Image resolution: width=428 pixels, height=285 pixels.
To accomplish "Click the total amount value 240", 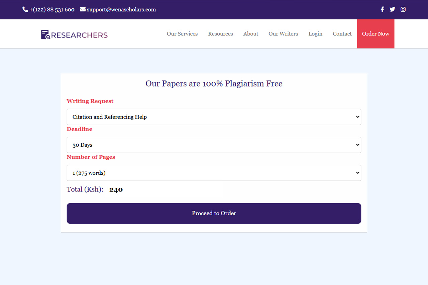I will [x=116, y=190].
